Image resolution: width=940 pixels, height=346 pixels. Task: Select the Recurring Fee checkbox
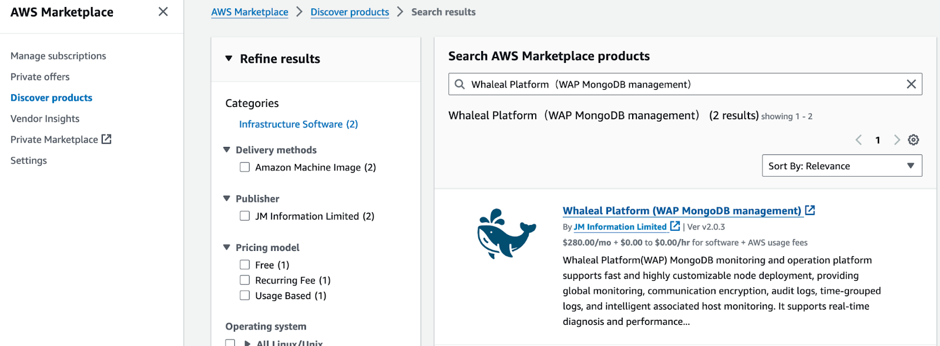coord(245,280)
